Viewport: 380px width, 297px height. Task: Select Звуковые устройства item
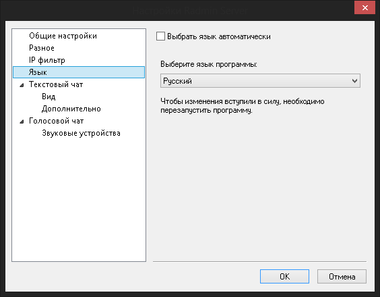click(x=81, y=133)
